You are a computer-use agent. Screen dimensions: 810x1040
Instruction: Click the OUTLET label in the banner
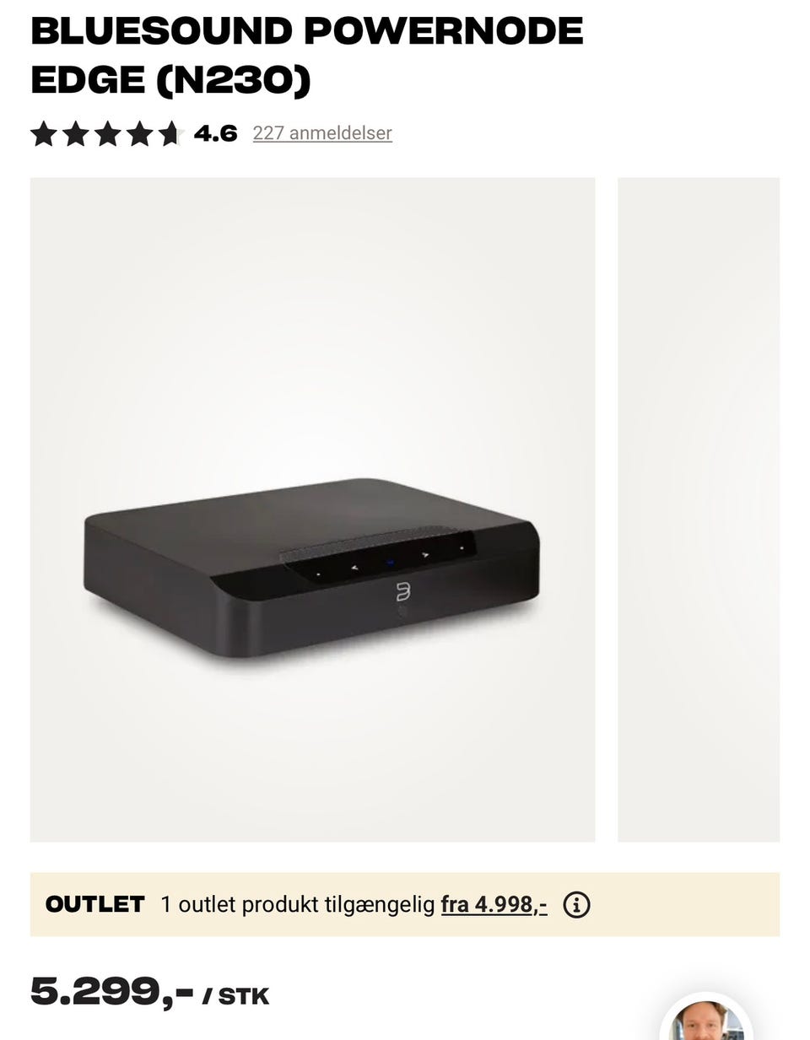click(x=95, y=904)
